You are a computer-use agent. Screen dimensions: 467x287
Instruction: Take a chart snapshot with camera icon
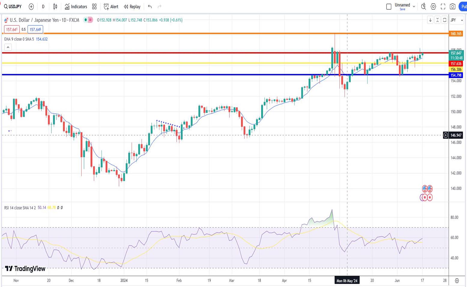tap(453, 6)
